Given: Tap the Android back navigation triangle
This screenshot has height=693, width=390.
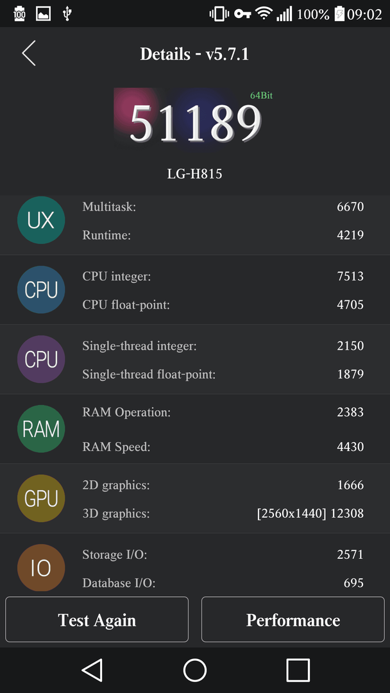Looking at the screenshot, I should coord(92,670).
